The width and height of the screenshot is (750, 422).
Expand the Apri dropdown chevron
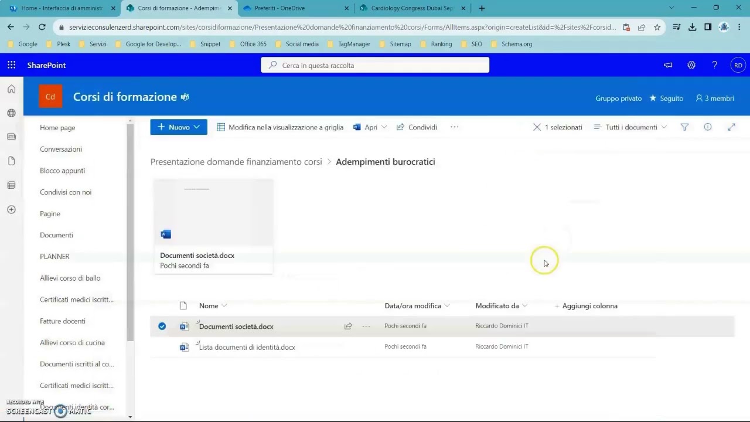[x=384, y=127]
